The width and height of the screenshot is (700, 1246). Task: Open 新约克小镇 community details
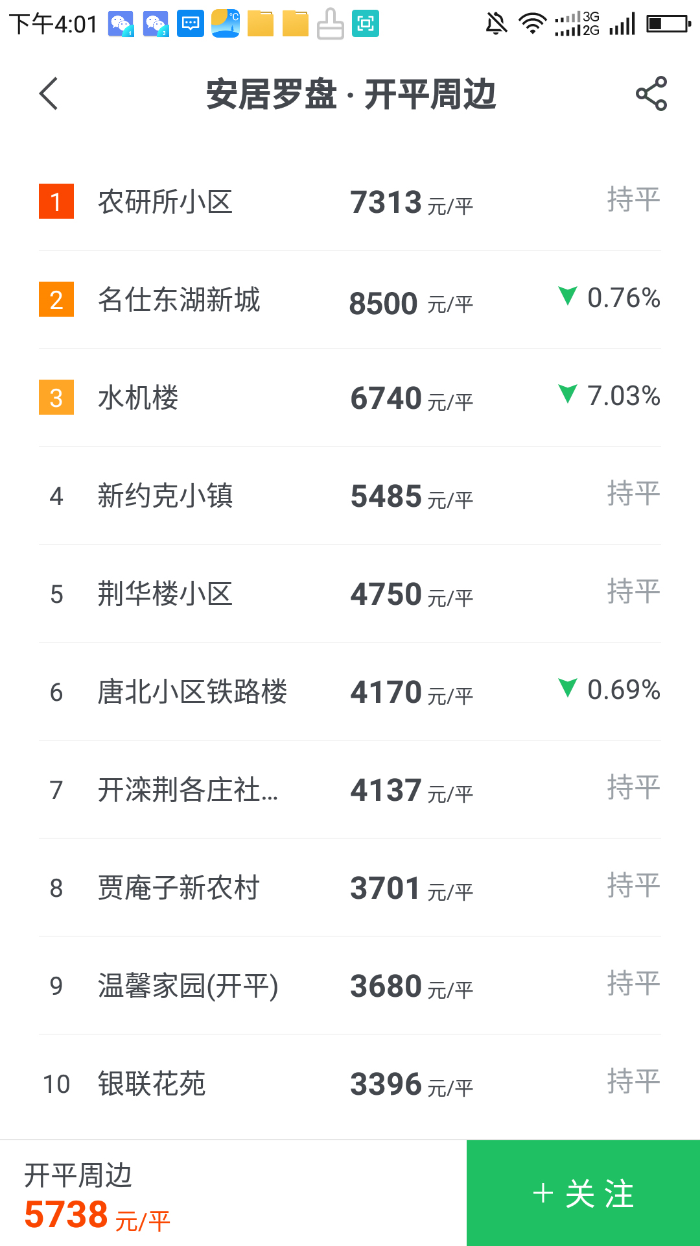point(165,496)
